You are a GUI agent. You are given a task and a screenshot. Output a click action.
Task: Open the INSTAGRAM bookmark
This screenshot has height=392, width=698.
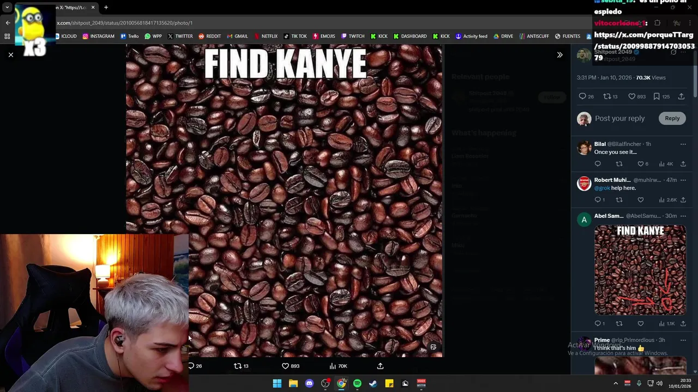(x=98, y=36)
